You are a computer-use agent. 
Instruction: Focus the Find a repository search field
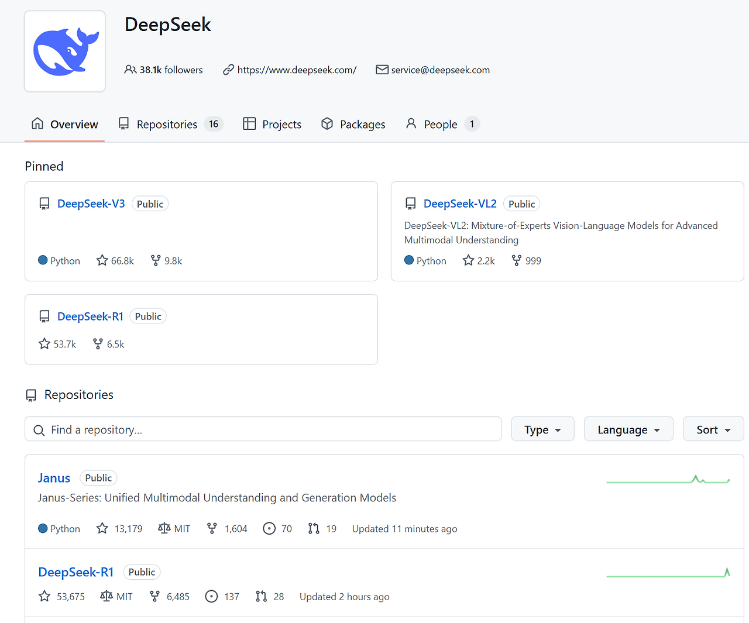263,429
